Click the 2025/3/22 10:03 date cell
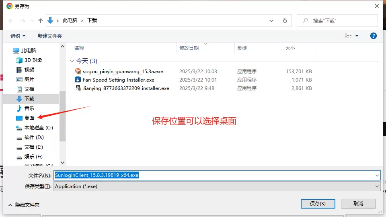Image resolution: width=386 pixels, height=217 pixels. (198, 72)
